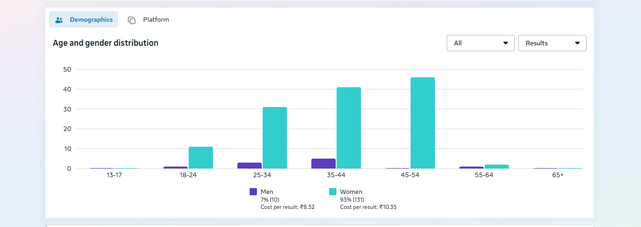Click the Women bar for ages 35-44

349,128
